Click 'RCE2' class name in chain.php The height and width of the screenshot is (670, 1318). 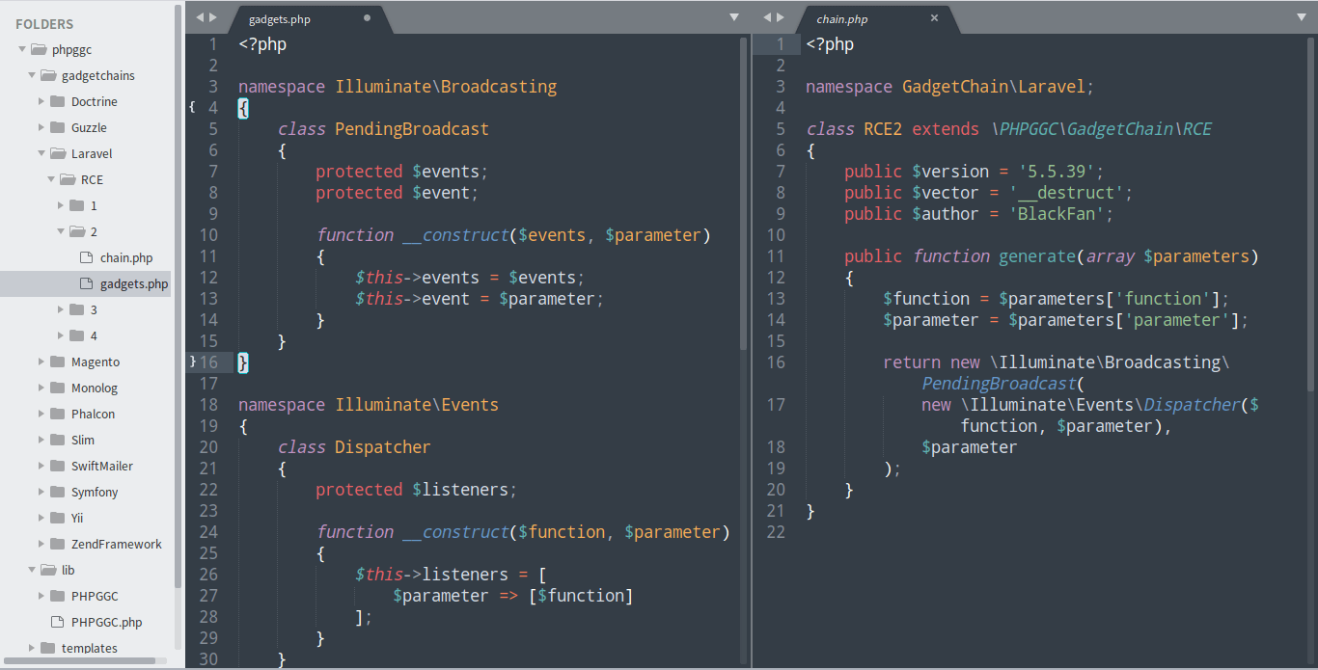[x=883, y=128]
